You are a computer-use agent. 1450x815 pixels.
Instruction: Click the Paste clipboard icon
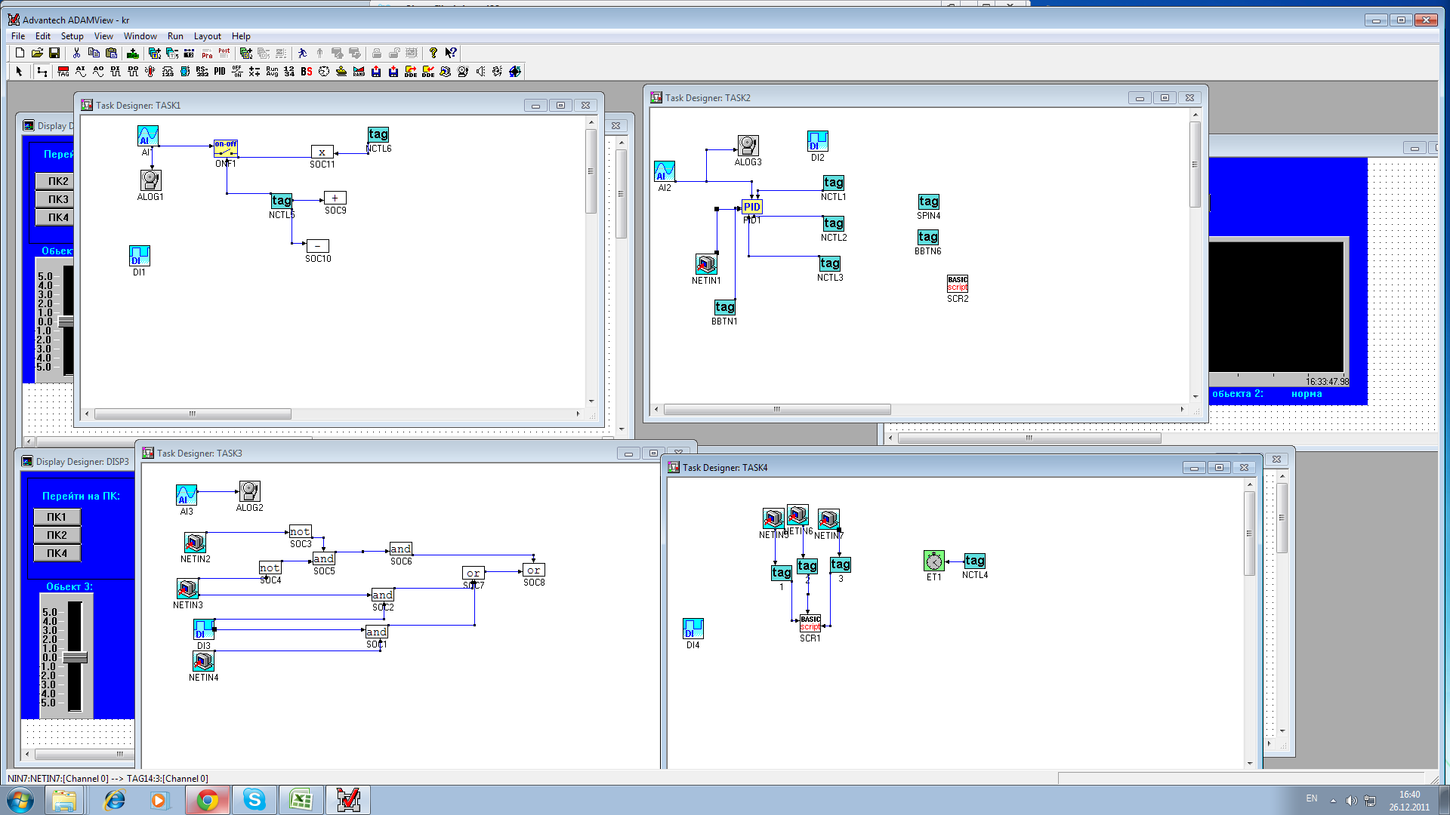pyautogui.click(x=111, y=53)
